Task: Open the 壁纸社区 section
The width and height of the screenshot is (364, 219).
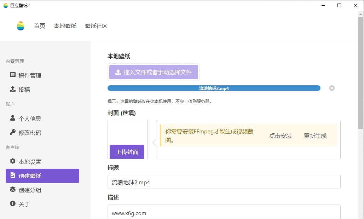Action: (96, 26)
